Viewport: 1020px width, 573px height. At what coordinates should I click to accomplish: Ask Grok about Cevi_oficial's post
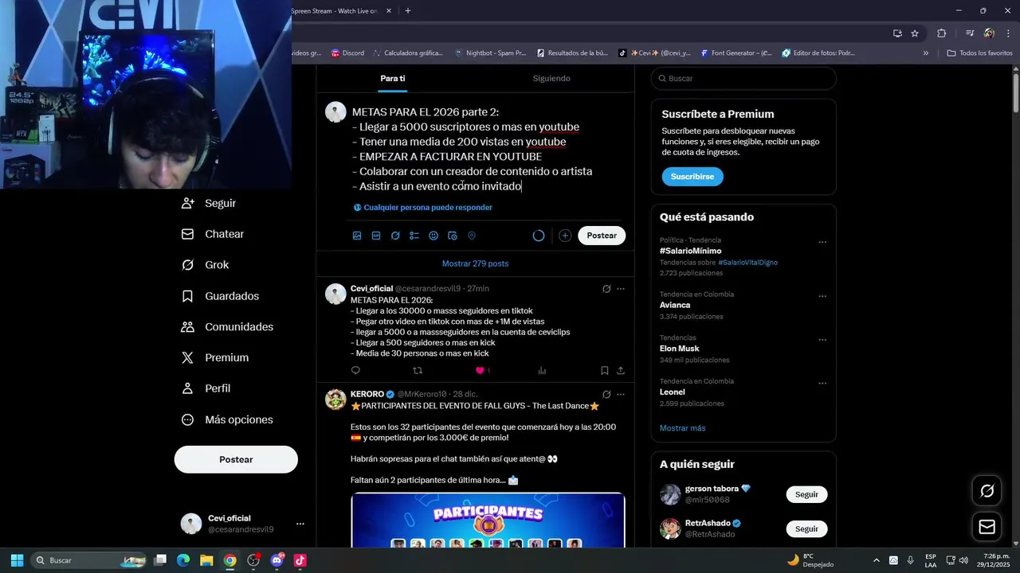coord(606,288)
